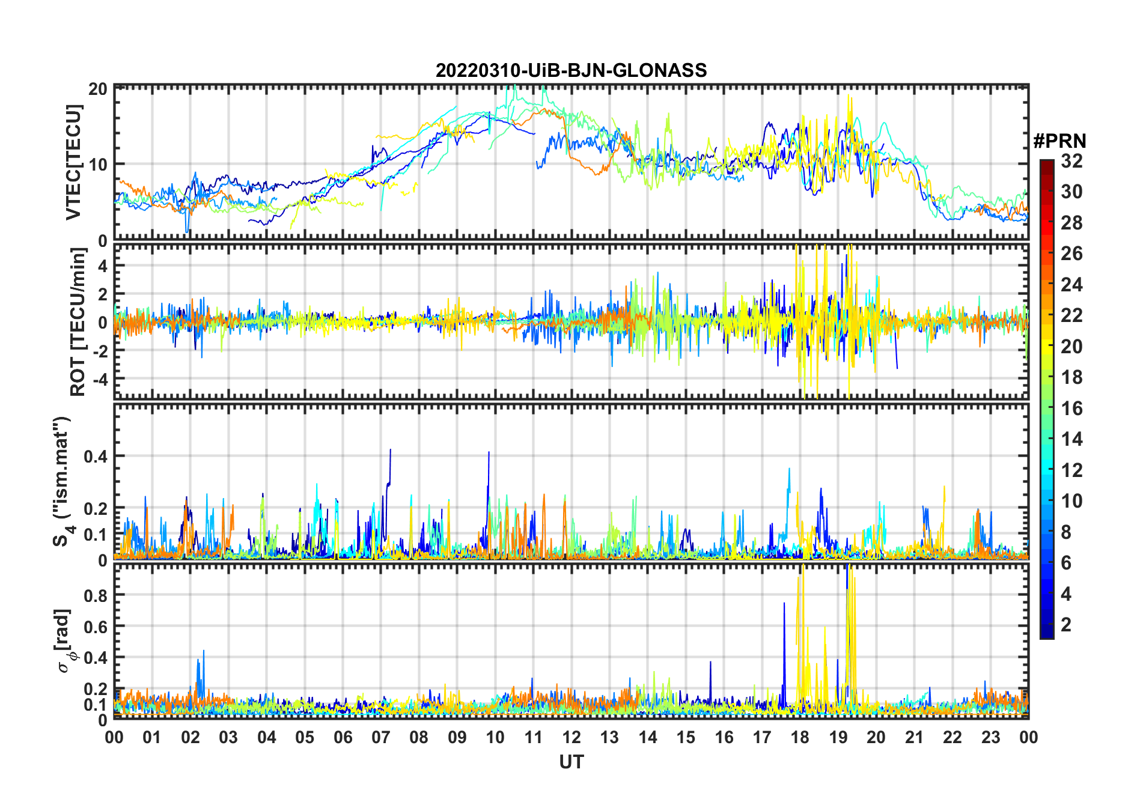Select hour tick 06 on the UT axis
The image size is (1143, 799).
(343, 737)
